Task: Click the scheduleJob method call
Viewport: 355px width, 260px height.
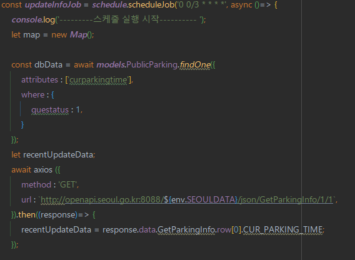Action: (151, 5)
